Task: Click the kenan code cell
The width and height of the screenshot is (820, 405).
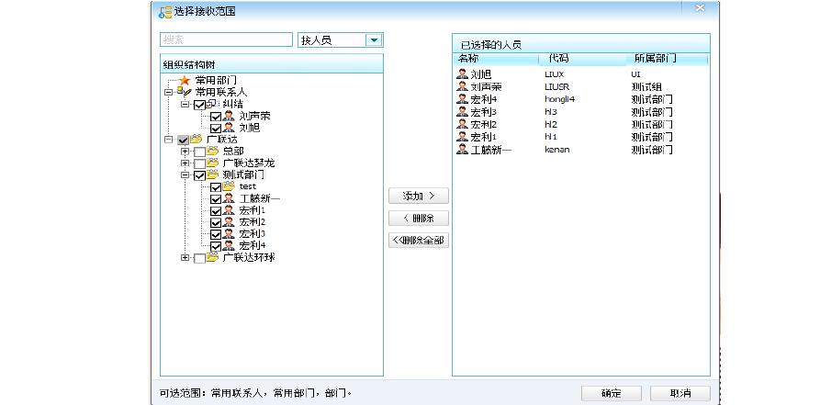Action: tap(557, 150)
